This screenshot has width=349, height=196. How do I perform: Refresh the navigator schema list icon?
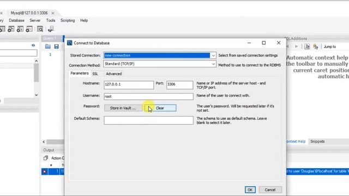pyautogui.click(x=33, y=45)
